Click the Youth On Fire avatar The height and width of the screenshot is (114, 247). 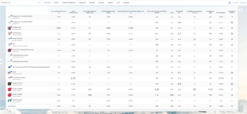(9, 84)
